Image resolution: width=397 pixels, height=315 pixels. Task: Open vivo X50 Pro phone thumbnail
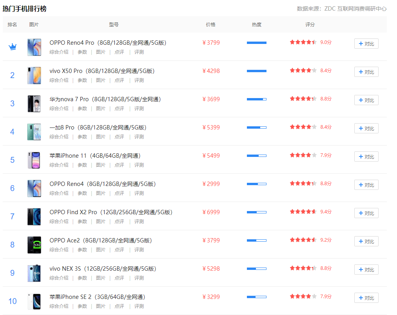(34, 76)
